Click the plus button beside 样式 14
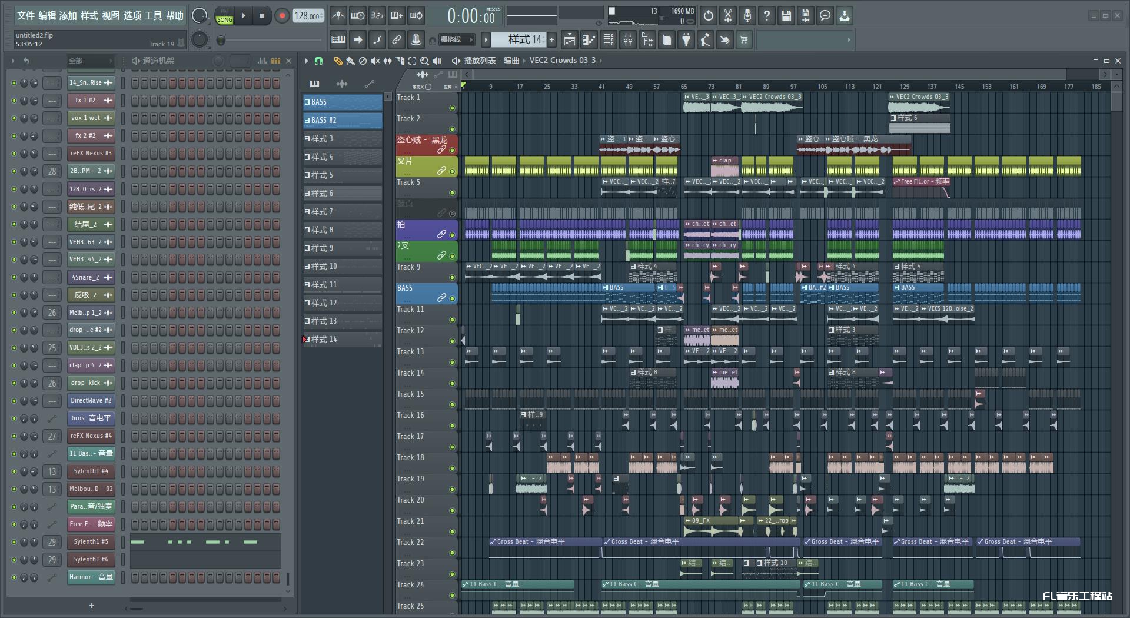1130x618 pixels. pos(551,40)
